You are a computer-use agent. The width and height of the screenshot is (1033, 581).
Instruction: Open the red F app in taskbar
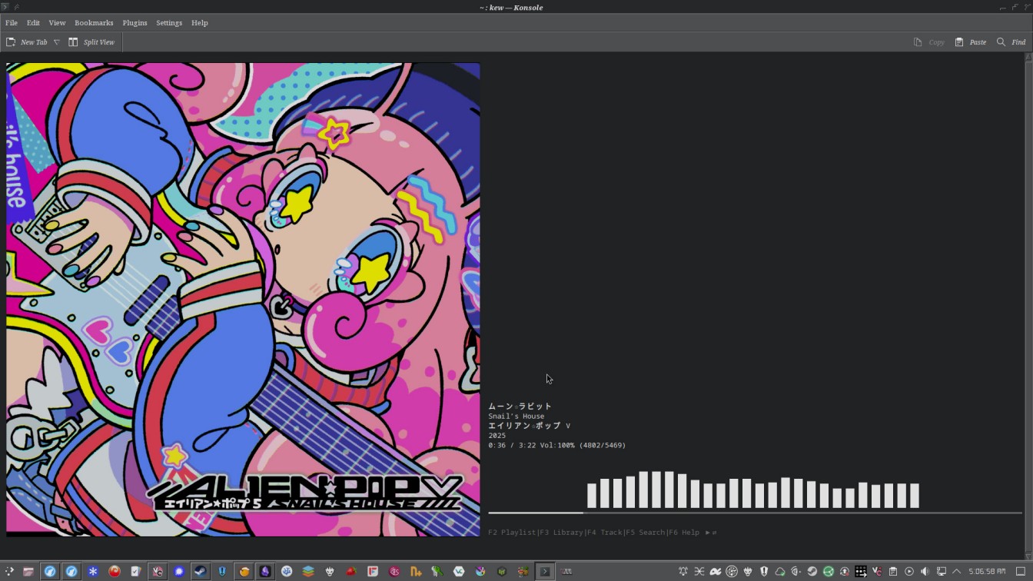click(373, 572)
